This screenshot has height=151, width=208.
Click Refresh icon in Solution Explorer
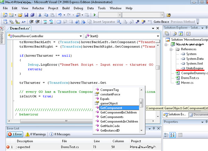[181, 34]
